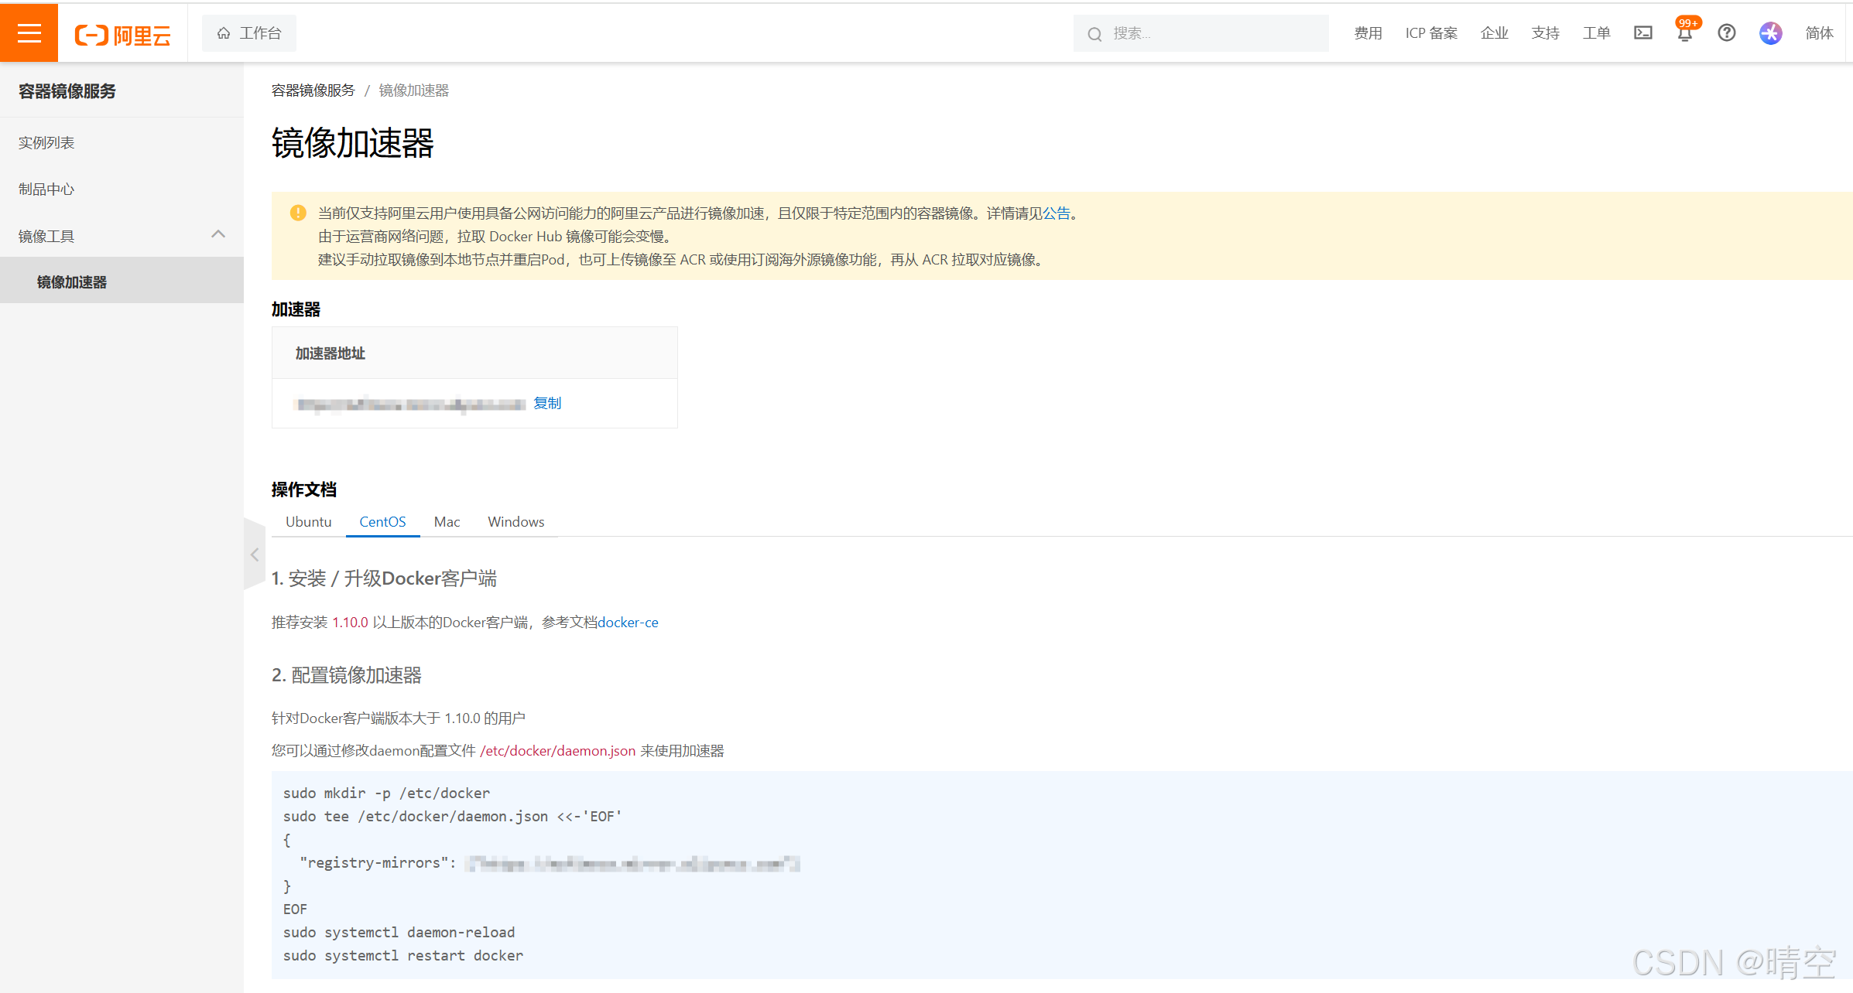Click the Alibaba Cloud logo

point(122,35)
